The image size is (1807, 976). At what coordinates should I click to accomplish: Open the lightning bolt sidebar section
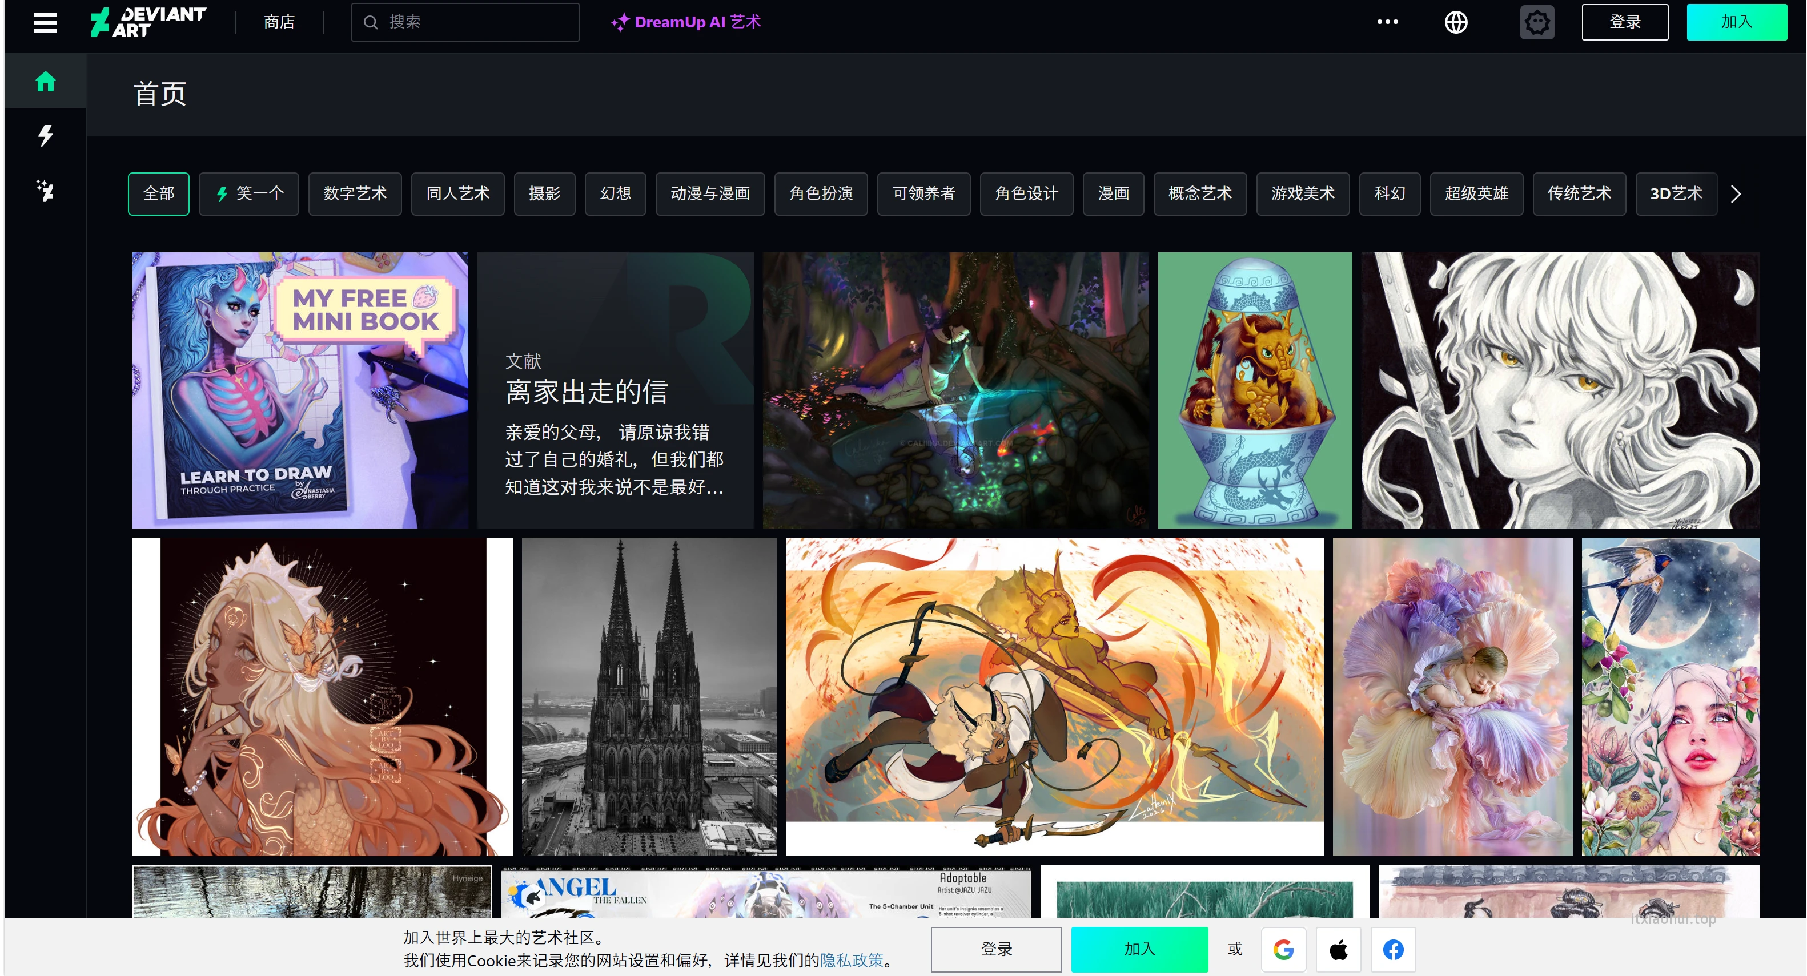tap(46, 135)
